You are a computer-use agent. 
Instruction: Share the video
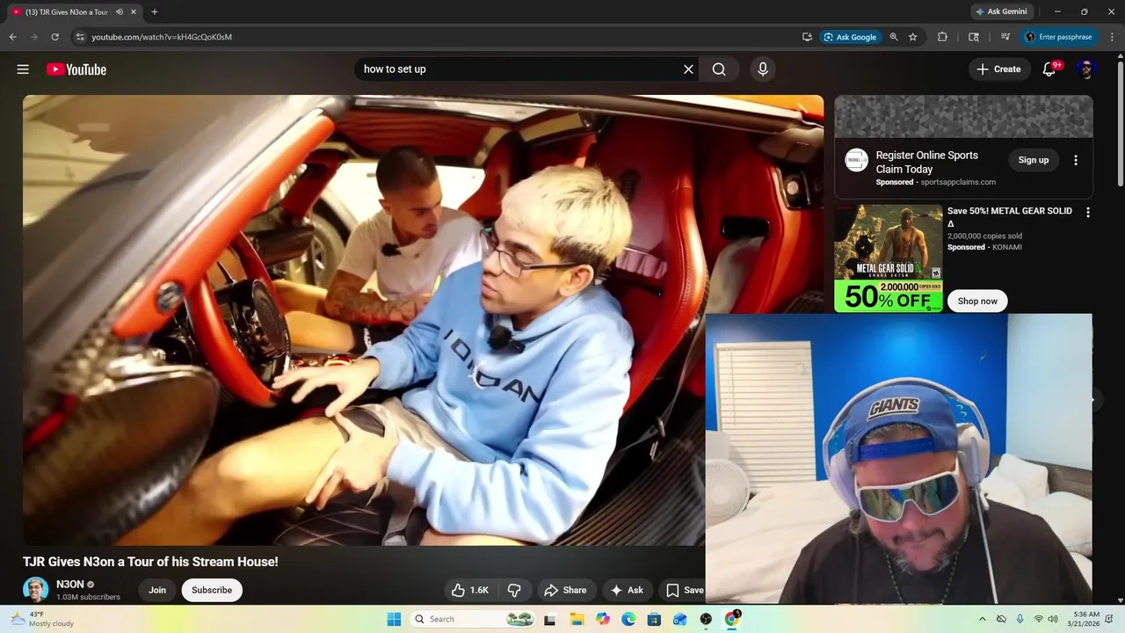coord(565,590)
